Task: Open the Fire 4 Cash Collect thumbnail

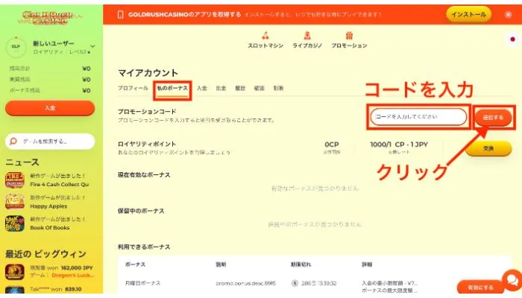Action: click(15, 180)
